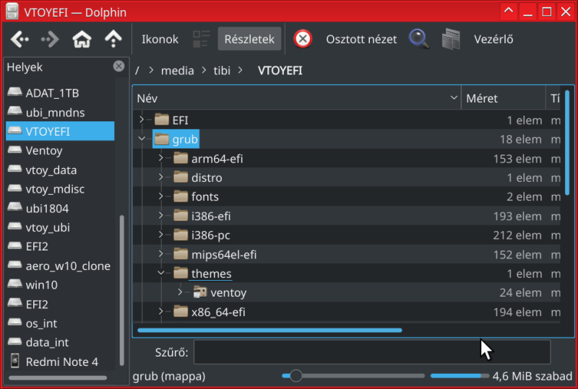578x389 pixels.
Task: Click the Helyek panel horizontal scrollbar
Action: (58, 378)
